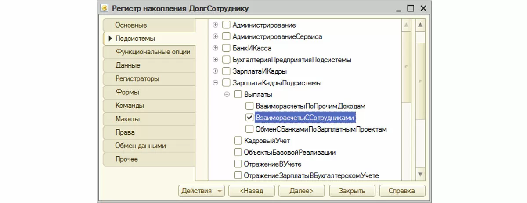The width and height of the screenshot is (527, 203).
Task: Uncheck the ВзаиморасчетыССотрудниками checkbox
Action: (249, 118)
